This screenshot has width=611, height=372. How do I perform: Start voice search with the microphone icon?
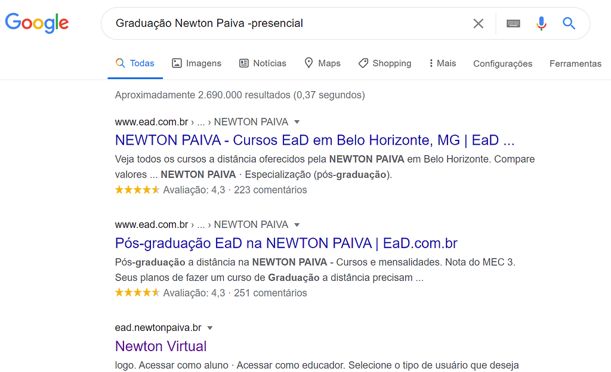click(x=541, y=24)
